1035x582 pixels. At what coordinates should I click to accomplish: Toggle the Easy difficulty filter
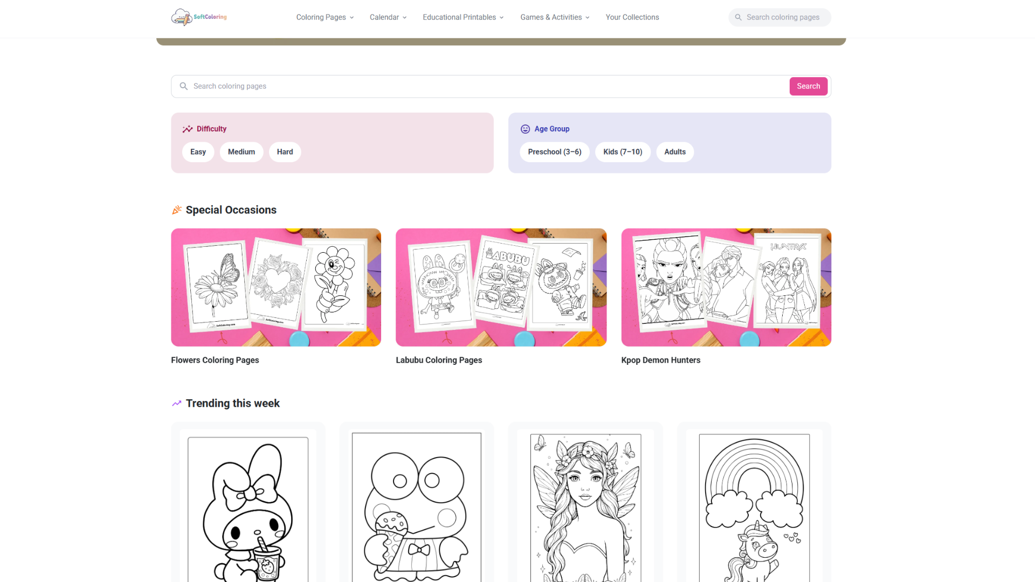pyautogui.click(x=198, y=152)
